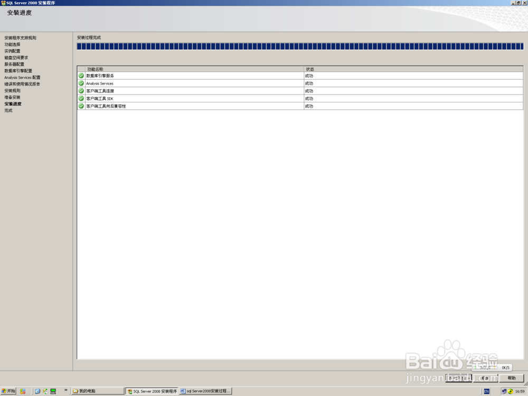Viewport: 528px width, 396px height.
Task: Click the 成功 status of 客户端工具向后兼容性
Action: (x=309, y=106)
